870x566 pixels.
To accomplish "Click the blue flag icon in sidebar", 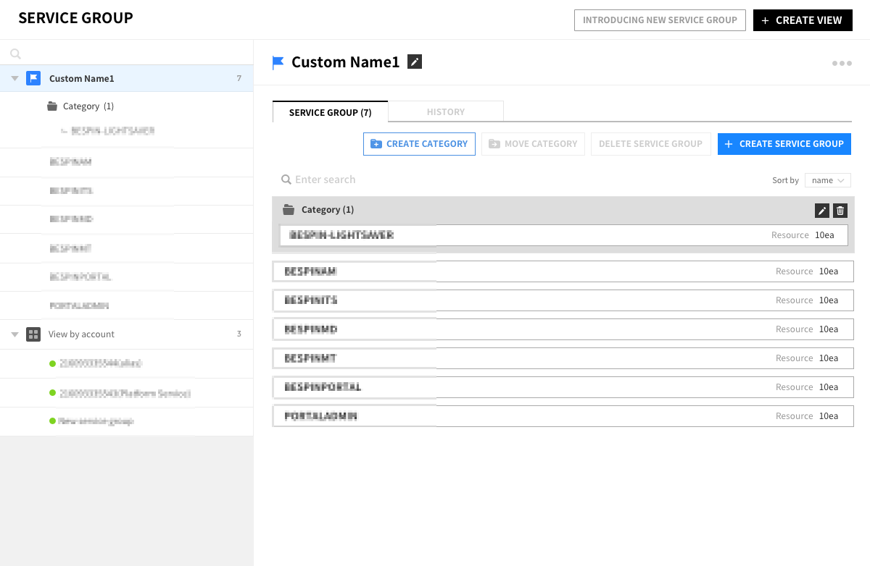I will (x=33, y=78).
